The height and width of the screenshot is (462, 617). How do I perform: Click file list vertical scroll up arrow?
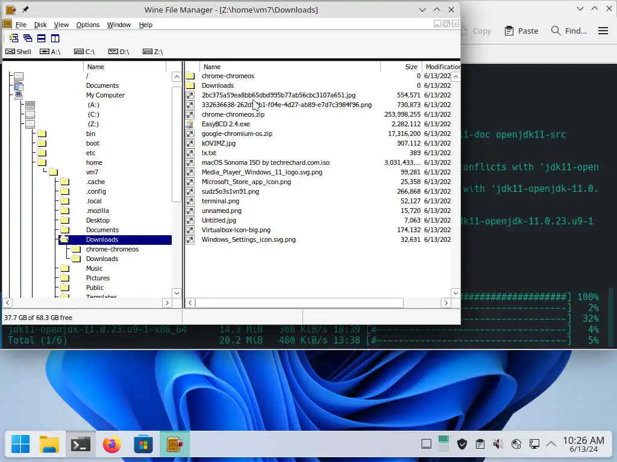coord(456,76)
